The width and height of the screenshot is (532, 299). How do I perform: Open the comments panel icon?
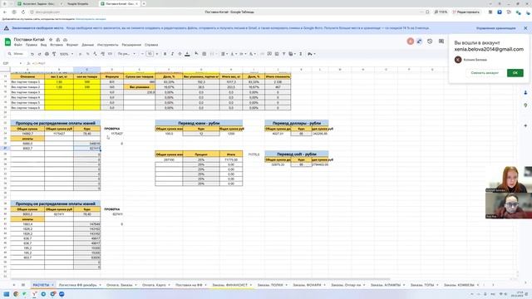point(441,42)
